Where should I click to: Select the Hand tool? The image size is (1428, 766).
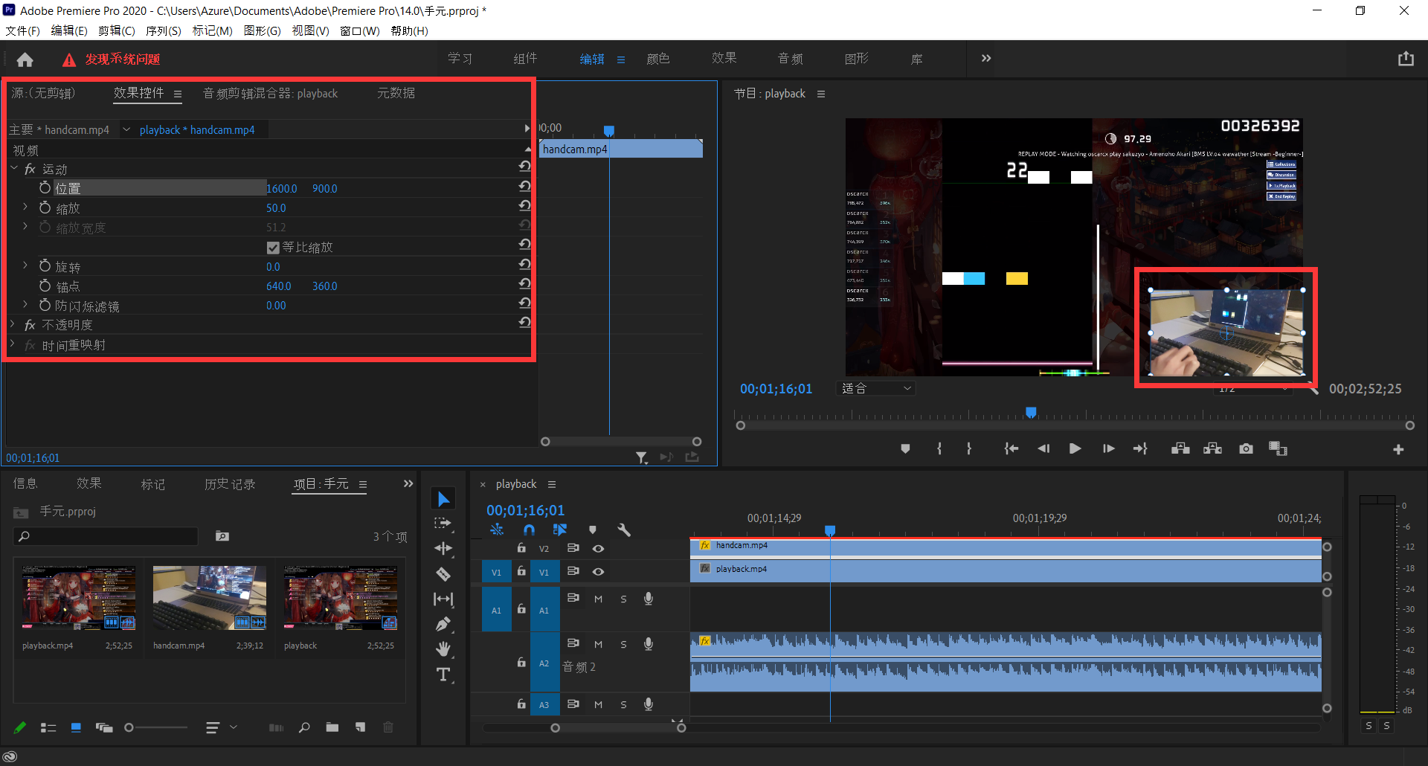(443, 649)
